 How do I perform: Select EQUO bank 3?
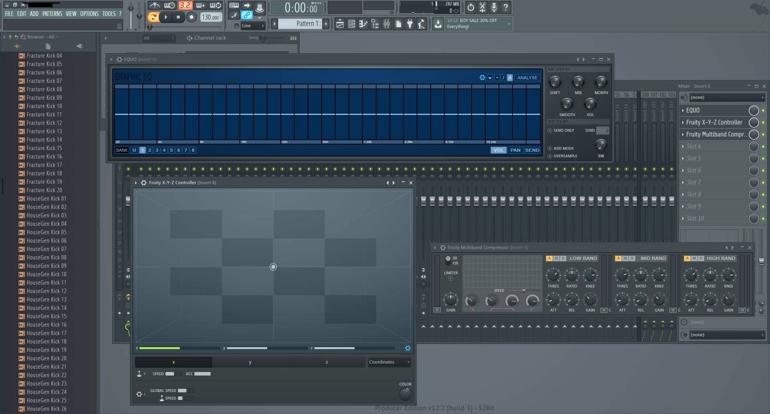[157, 150]
